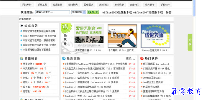The width and height of the screenshot is (204, 100).
Task: Open notice 本站诚征下载带宽、服务器赞助
Action: pos(39,40)
